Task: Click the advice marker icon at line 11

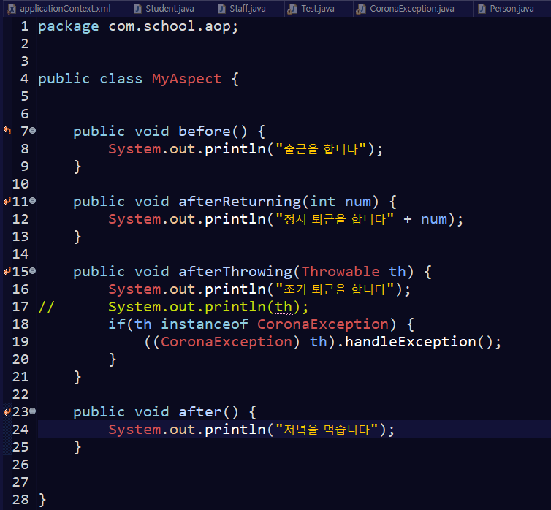Action: [x=7, y=201]
